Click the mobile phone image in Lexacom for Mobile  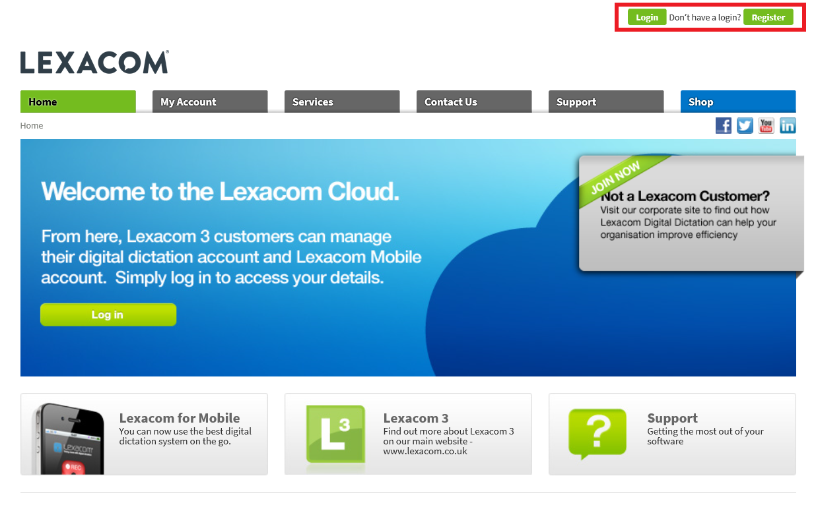click(71, 438)
